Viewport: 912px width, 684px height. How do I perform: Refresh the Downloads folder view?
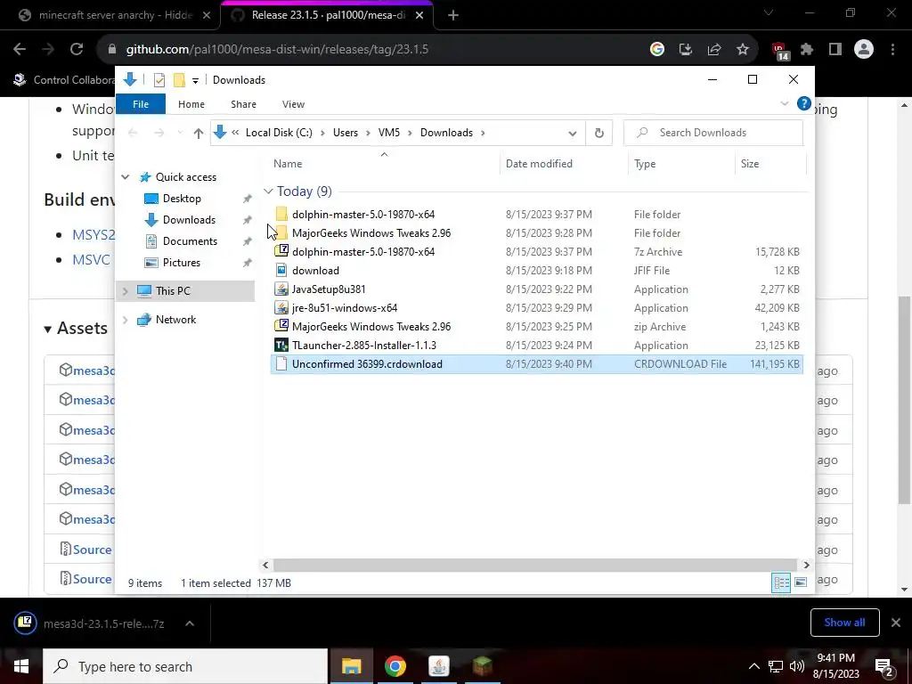click(x=599, y=134)
